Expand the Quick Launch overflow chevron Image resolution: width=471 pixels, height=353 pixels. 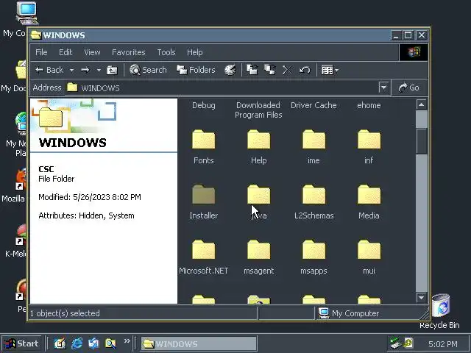(127, 341)
